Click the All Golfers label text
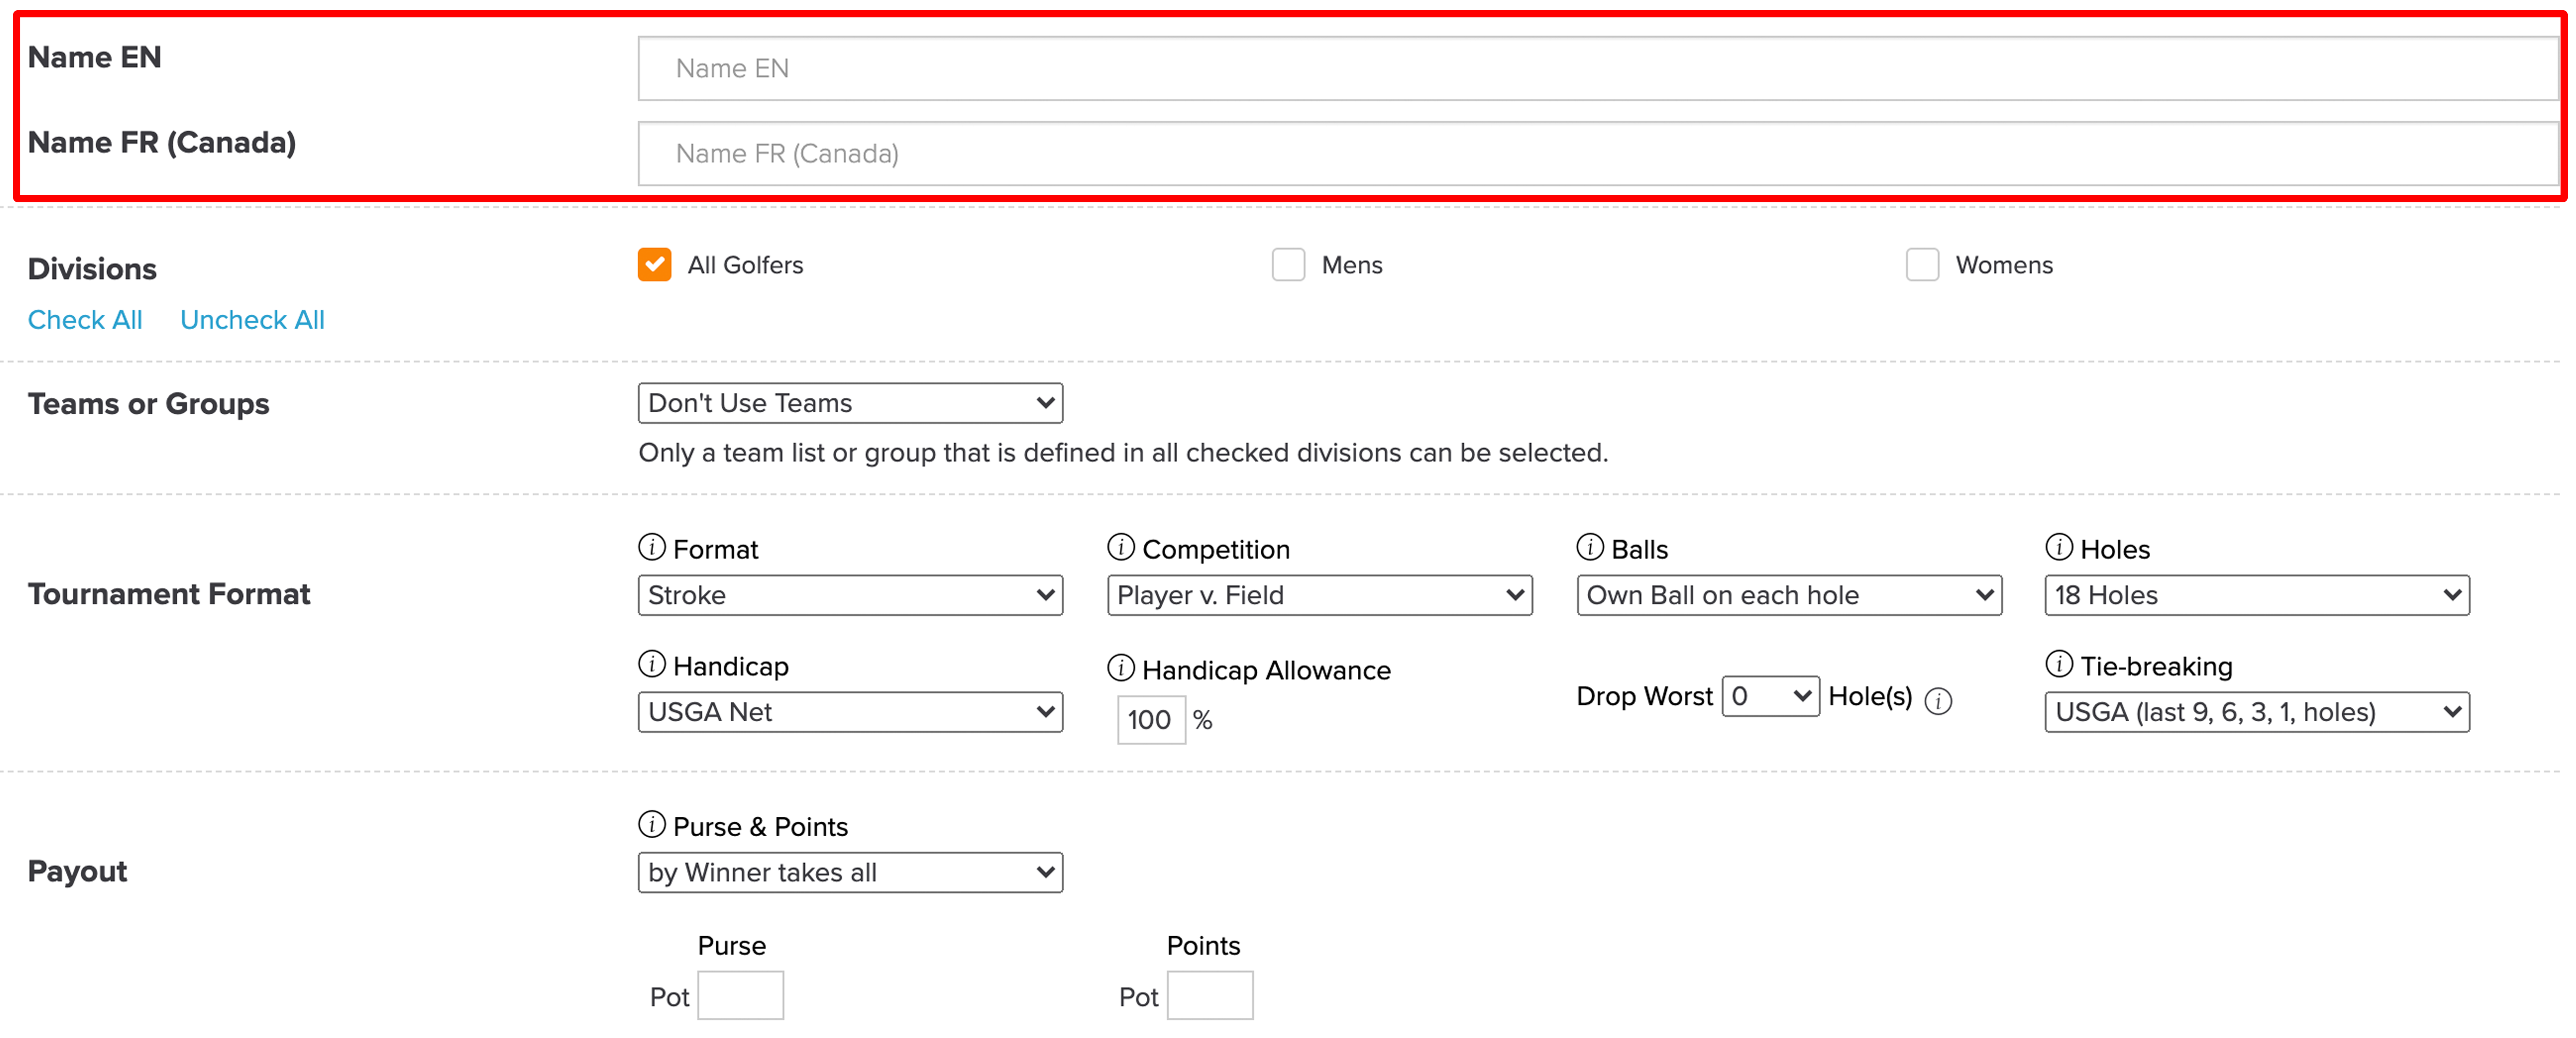This screenshot has height=1038, width=2576. 745,265
